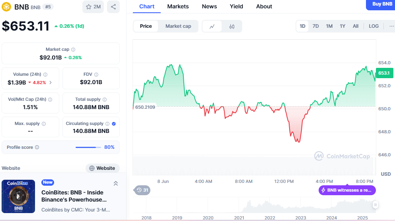This screenshot has height=221, width=395.
Task: Open CoinBites: BNB - Inside Binance's Powerhouse article
Action: (x=74, y=196)
